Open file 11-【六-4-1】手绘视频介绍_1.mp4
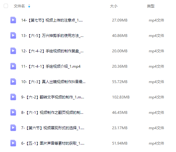Viewport: 176px width, 152px height. [x=51, y=66]
